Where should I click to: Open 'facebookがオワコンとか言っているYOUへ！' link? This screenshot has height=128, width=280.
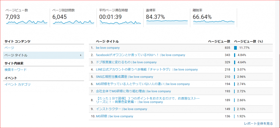(141, 55)
